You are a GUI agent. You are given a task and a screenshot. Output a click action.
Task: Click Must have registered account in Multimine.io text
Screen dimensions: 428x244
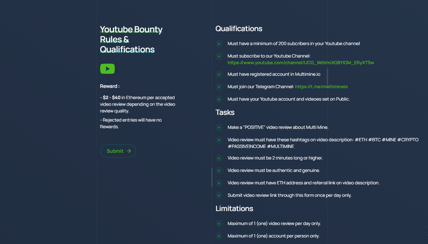coord(274,74)
